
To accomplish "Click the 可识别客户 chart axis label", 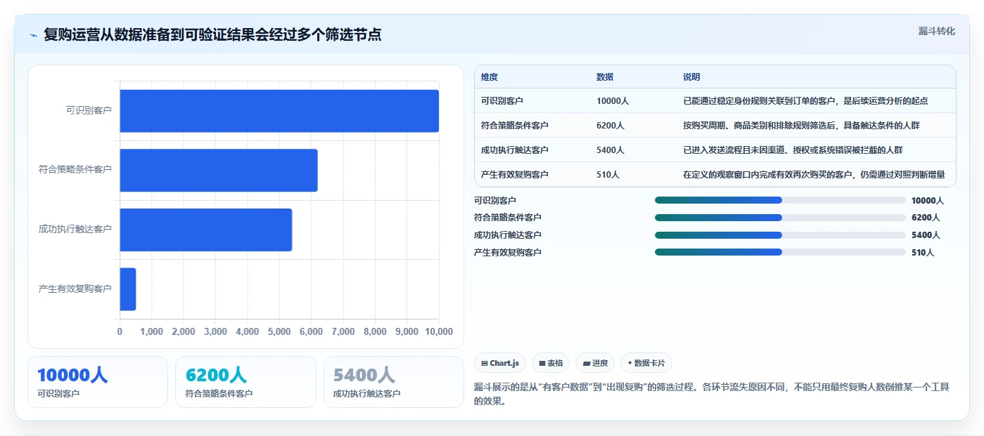I will pos(89,111).
